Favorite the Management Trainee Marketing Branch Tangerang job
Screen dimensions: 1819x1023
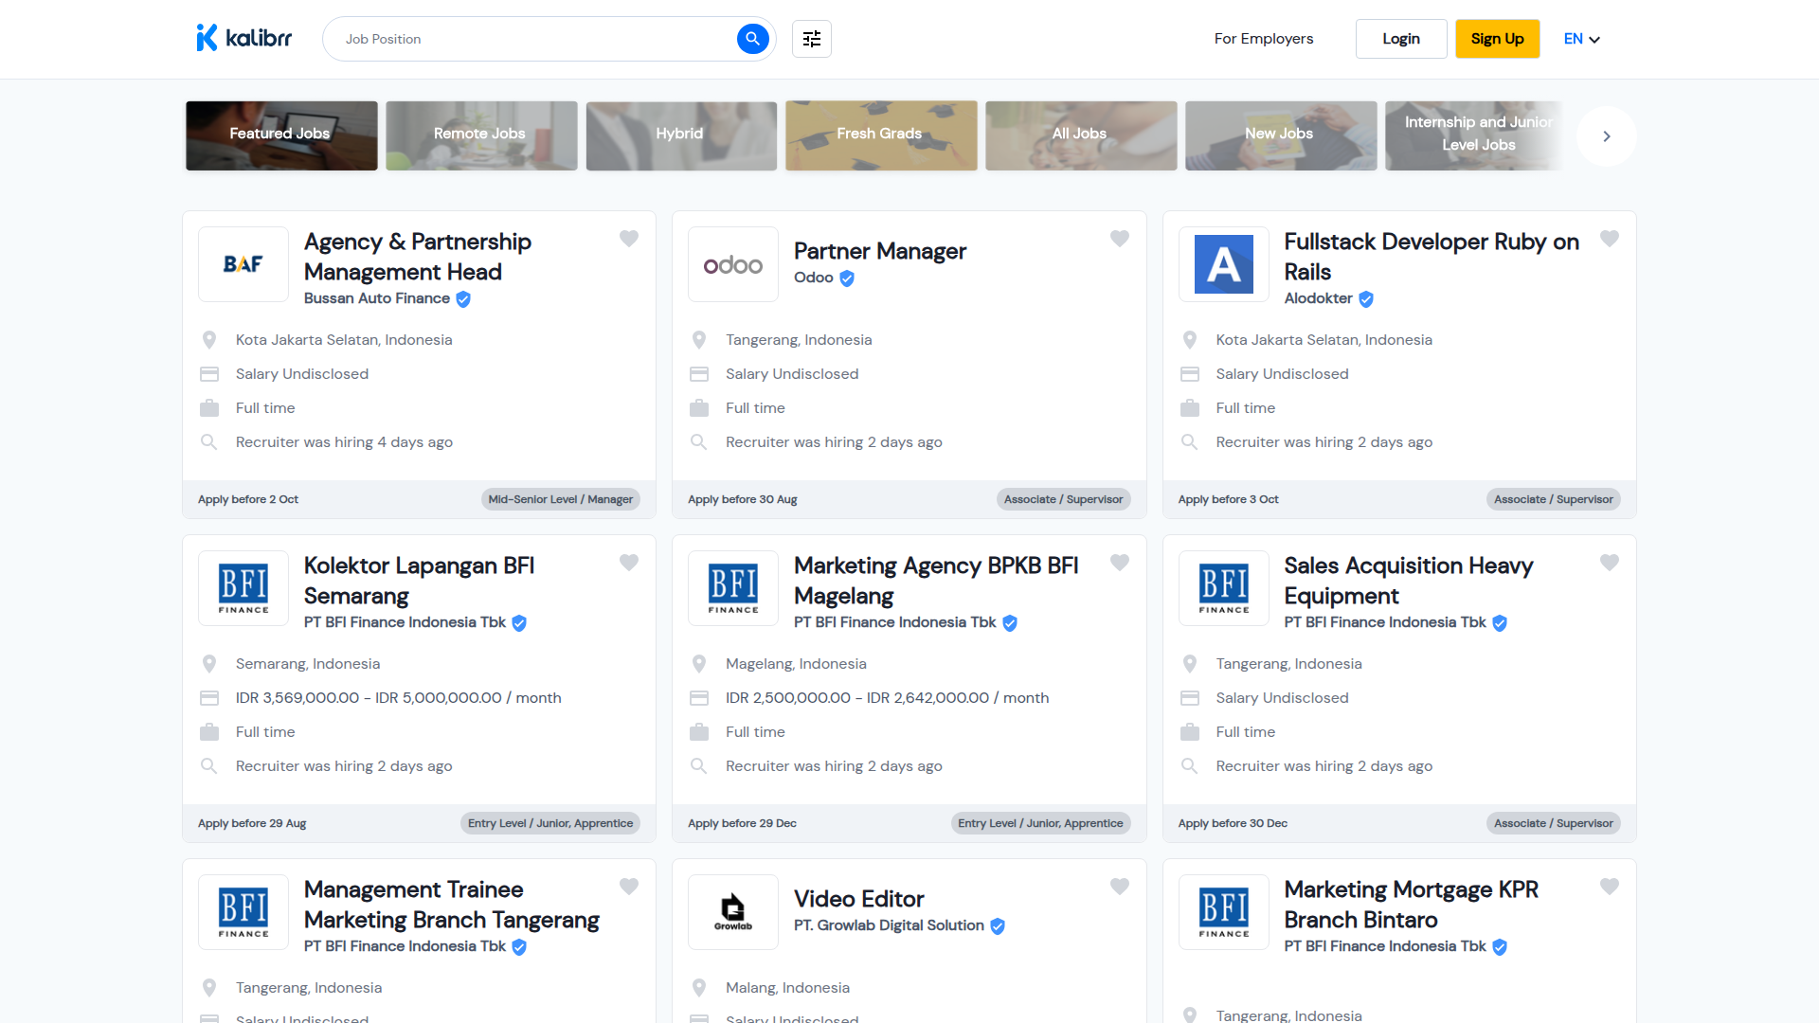629,887
